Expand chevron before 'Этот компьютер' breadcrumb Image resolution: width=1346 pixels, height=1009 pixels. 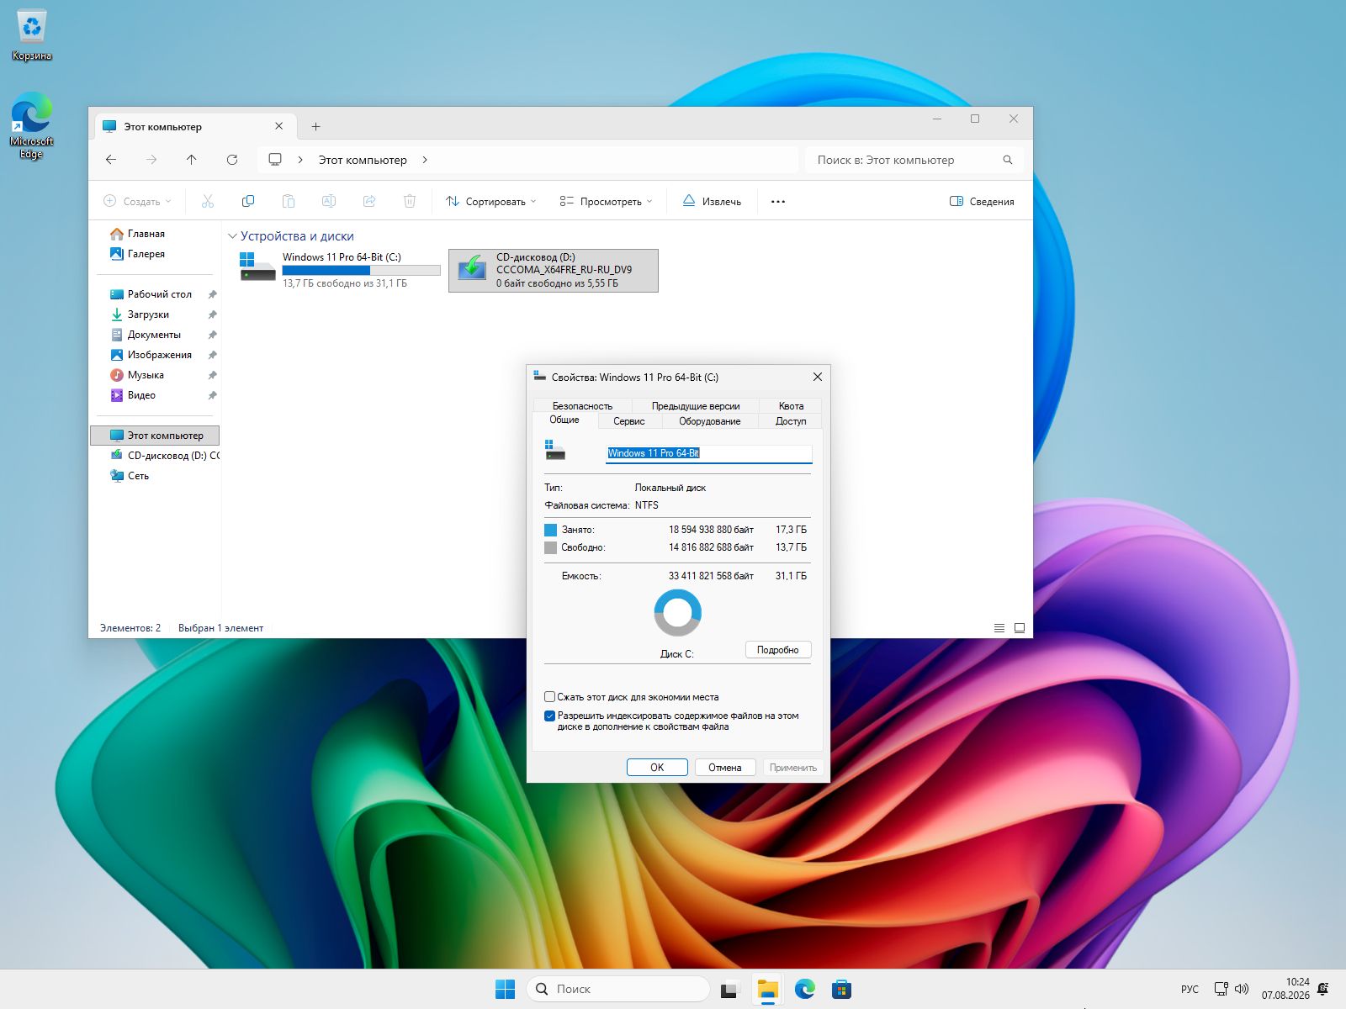click(300, 160)
